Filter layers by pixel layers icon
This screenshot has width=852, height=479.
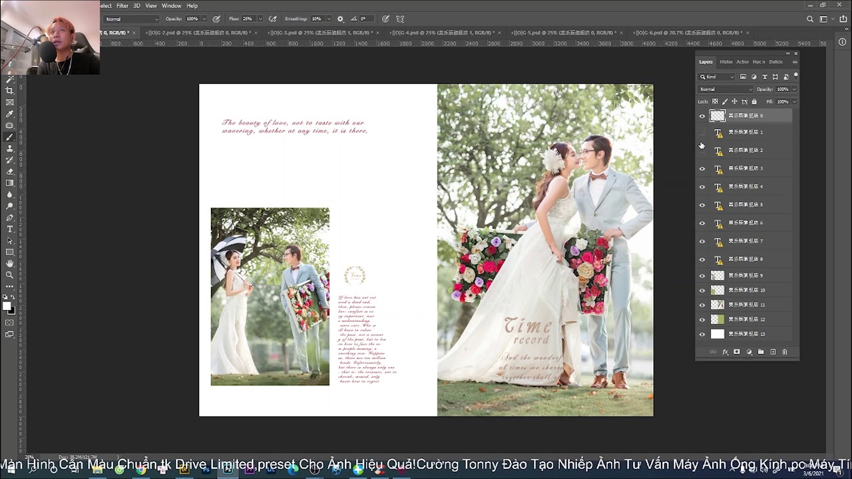click(743, 77)
